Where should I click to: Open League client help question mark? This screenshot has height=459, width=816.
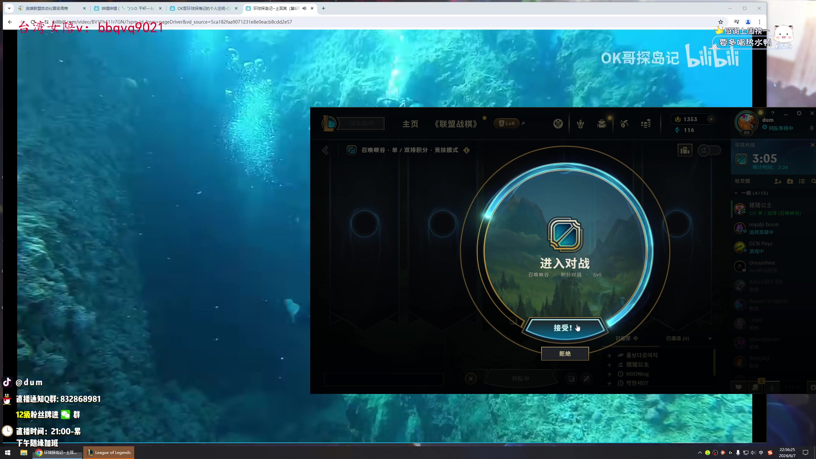tap(772, 113)
